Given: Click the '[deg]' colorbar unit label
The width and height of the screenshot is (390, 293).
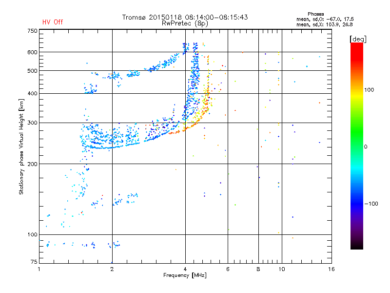Looking at the screenshot, I should (x=358, y=39).
